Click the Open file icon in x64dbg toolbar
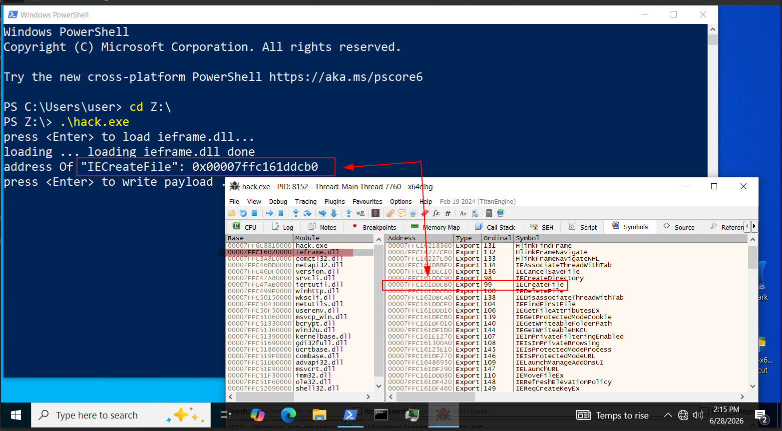The image size is (782, 431). tap(232, 213)
